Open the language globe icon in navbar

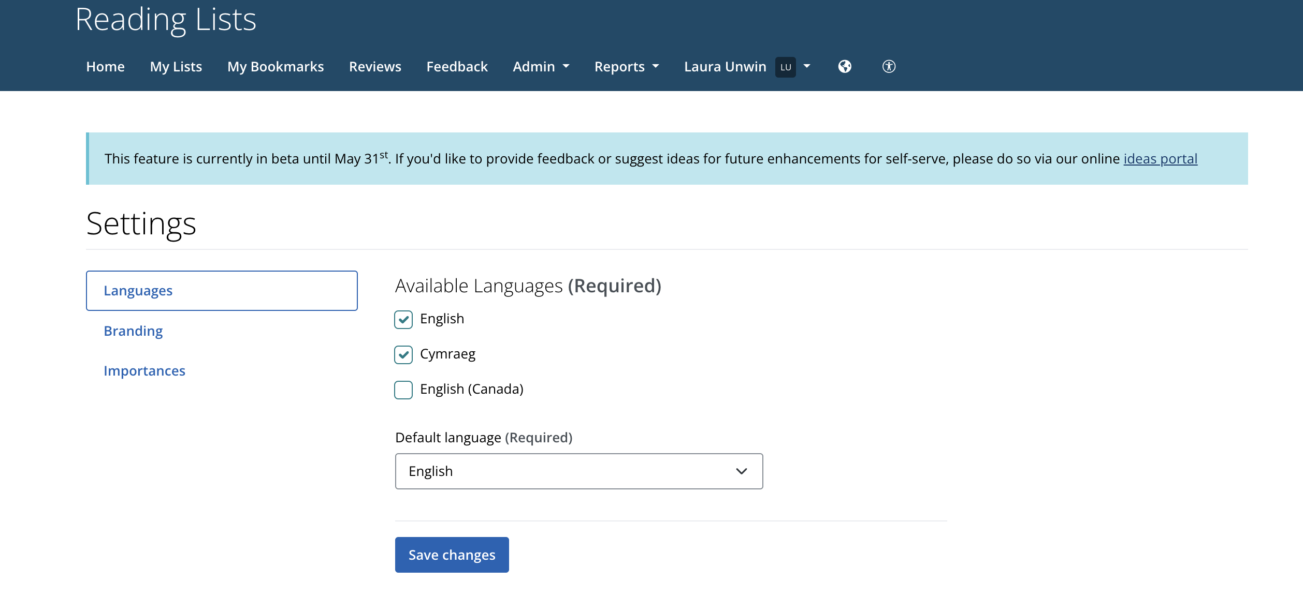pyautogui.click(x=844, y=66)
